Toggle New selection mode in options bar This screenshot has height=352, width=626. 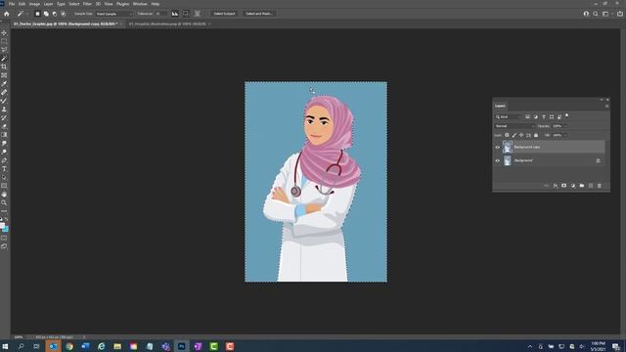coord(37,14)
